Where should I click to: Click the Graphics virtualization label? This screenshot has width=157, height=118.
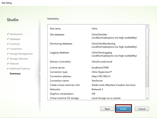[62, 94]
